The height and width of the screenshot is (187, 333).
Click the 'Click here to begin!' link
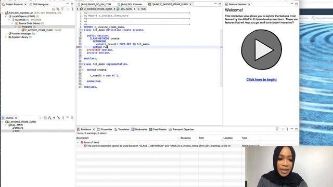click(261, 79)
